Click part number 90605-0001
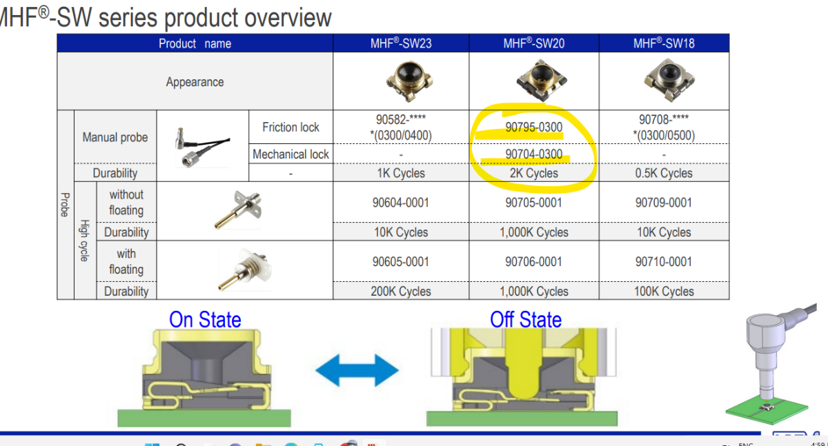Screen dimensions: 828x446 [401, 262]
